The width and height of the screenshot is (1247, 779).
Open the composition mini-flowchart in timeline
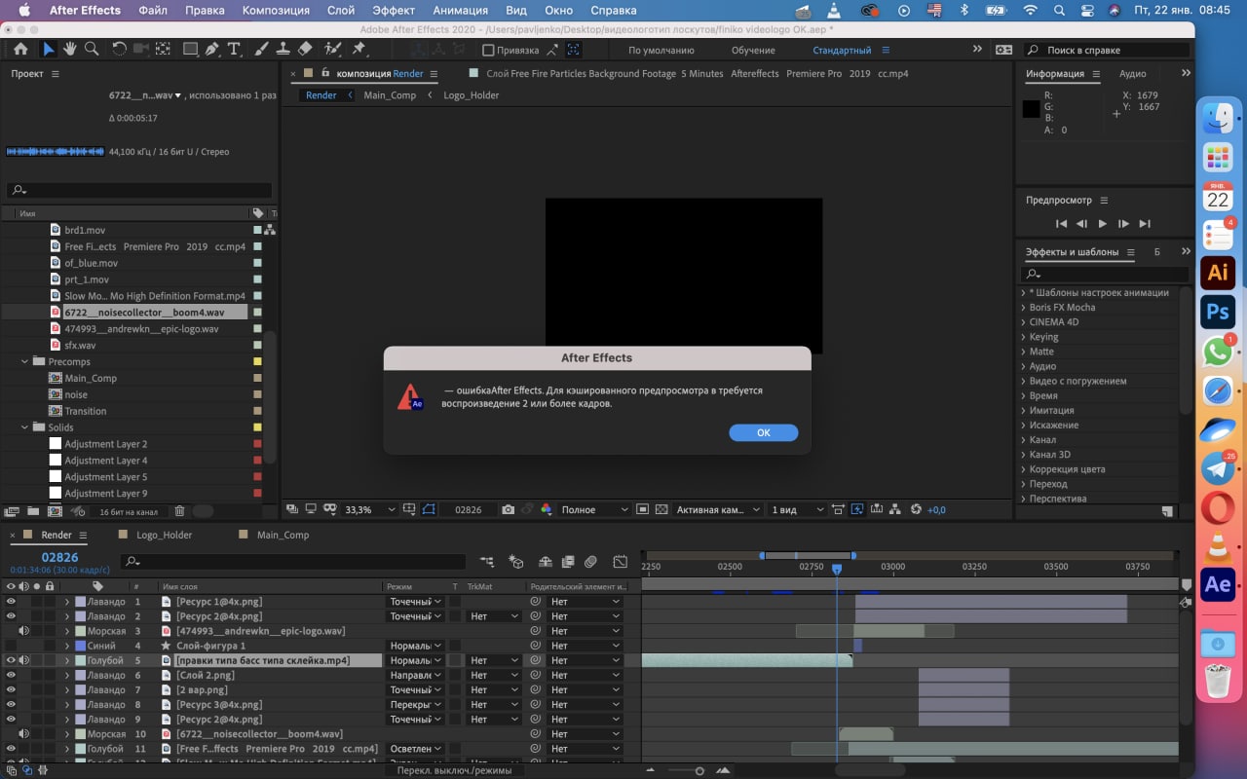tap(487, 562)
